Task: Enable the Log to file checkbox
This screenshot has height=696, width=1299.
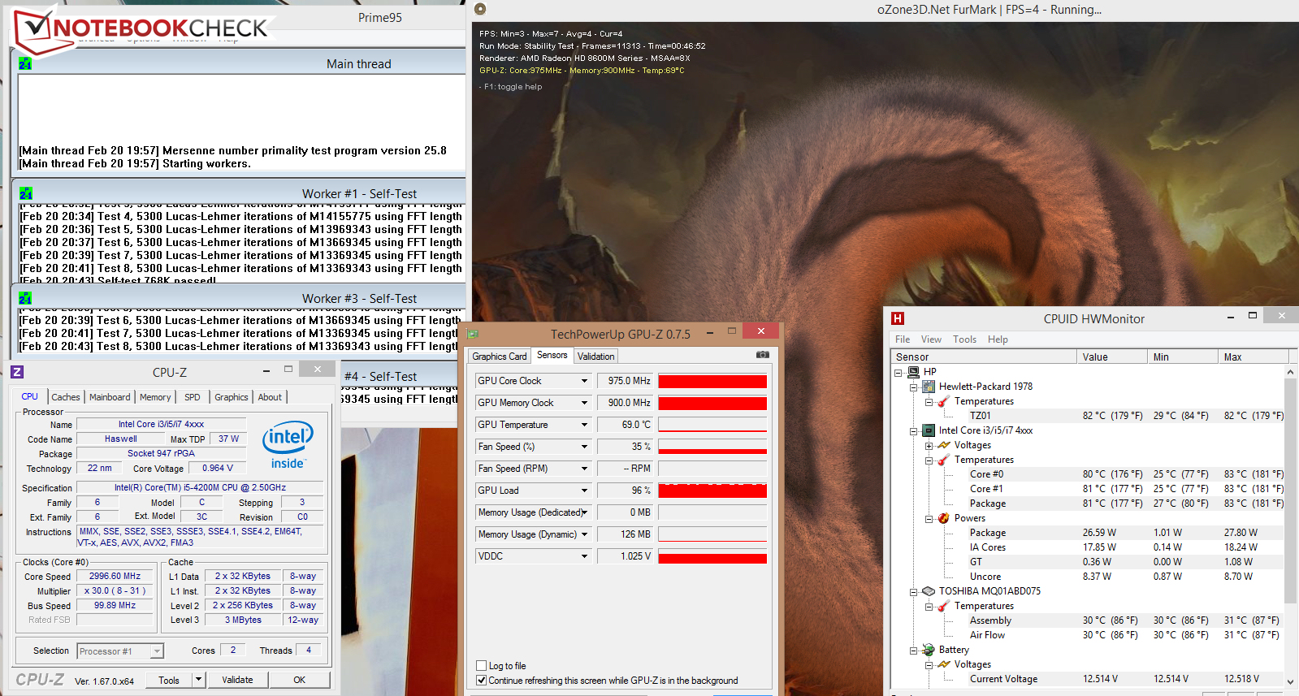Action: pyautogui.click(x=482, y=666)
